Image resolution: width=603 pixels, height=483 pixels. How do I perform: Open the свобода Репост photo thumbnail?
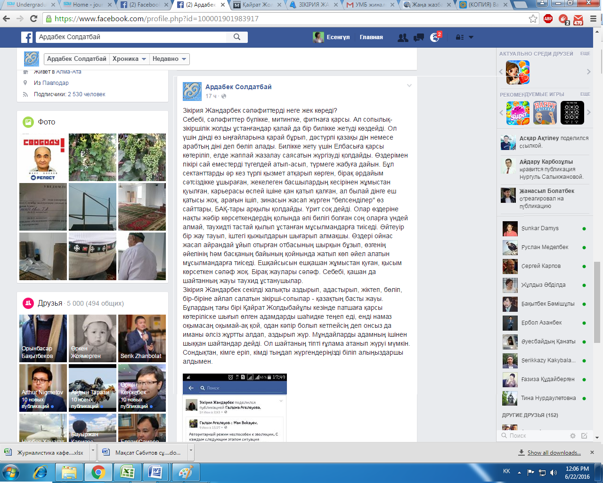[x=43, y=157]
